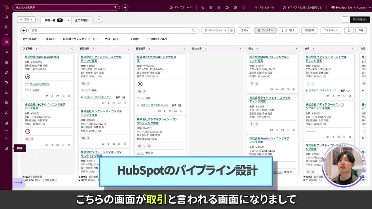Open the reports bar-chart icon in the sidebar

coord(6,123)
